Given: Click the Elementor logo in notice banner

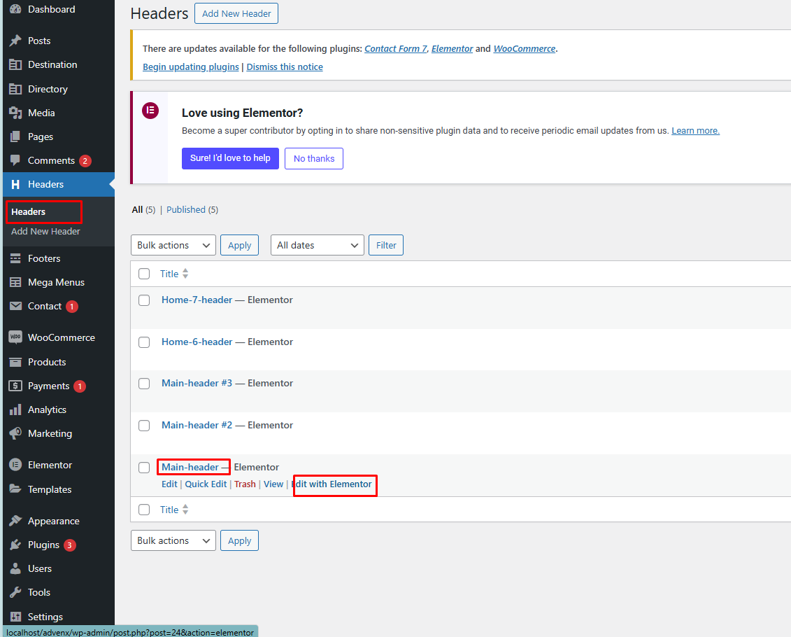Looking at the screenshot, I should pyautogui.click(x=150, y=110).
